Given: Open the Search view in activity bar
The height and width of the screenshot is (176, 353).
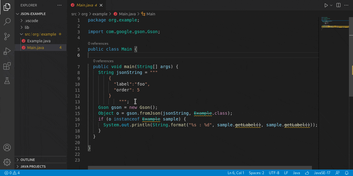Looking at the screenshot, I should click(x=7, y=22).
